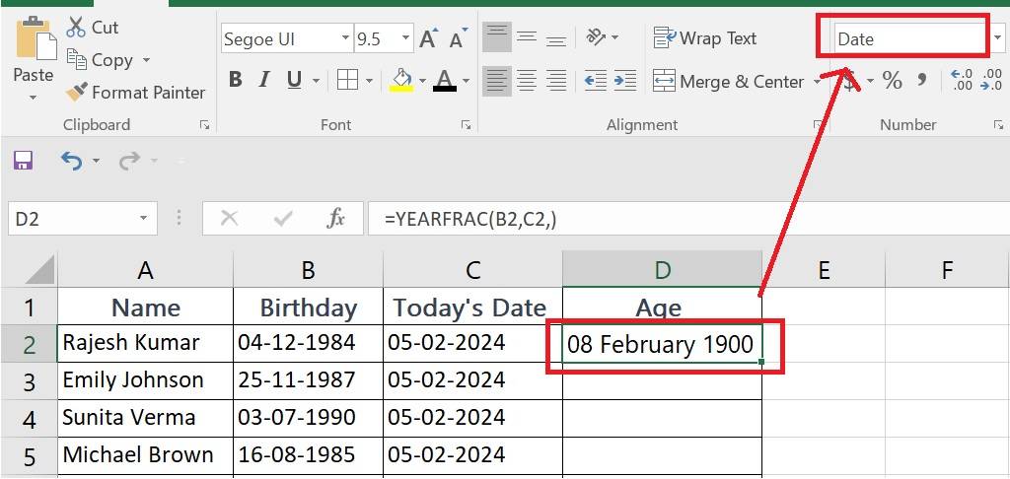Select column D header
This screenshot has height=479, width=1010.
[662, 270]
